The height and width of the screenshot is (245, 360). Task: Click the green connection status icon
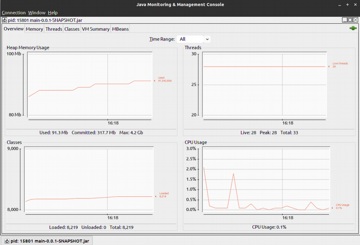[x=353, y=28]
